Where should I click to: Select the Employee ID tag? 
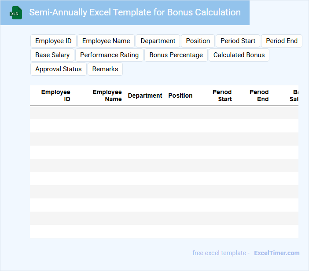click(x=53, y=41)
